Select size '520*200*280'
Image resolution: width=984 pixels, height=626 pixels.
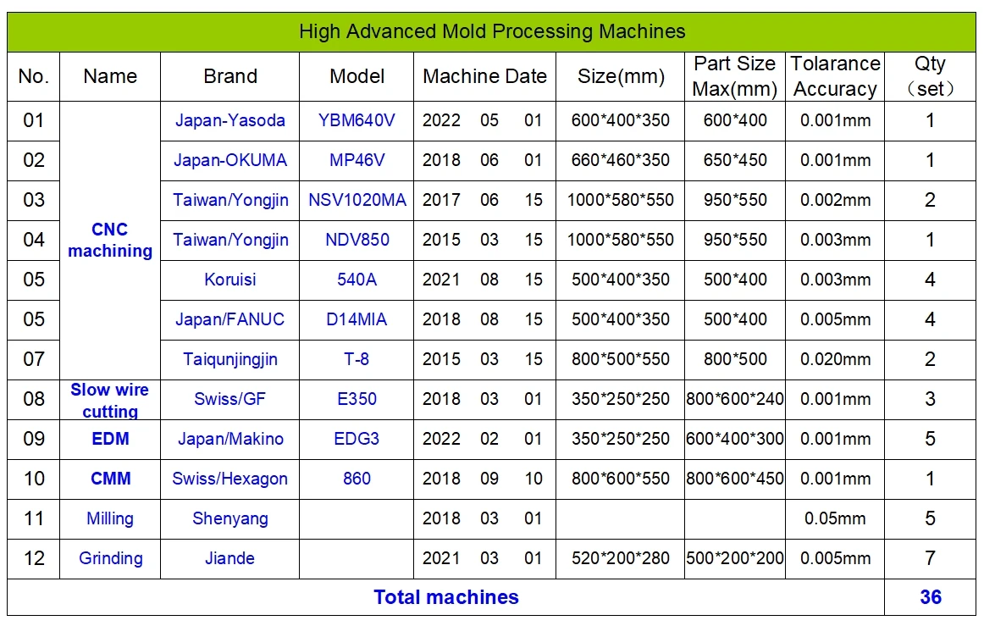point(621,559)
